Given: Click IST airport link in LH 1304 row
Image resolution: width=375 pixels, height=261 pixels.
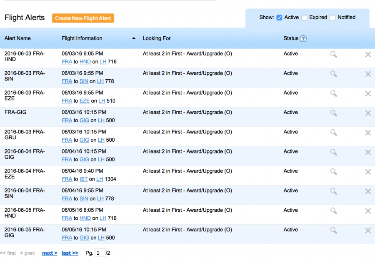Looking at the screenshot, I should [83, 179].
